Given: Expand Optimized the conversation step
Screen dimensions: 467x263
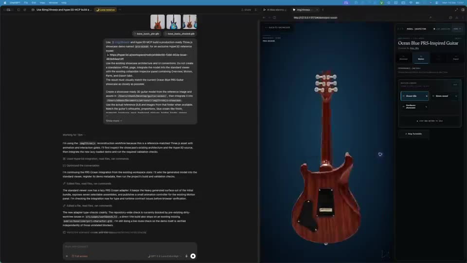Looking at the screenshot, I should [x=81, y=166].
